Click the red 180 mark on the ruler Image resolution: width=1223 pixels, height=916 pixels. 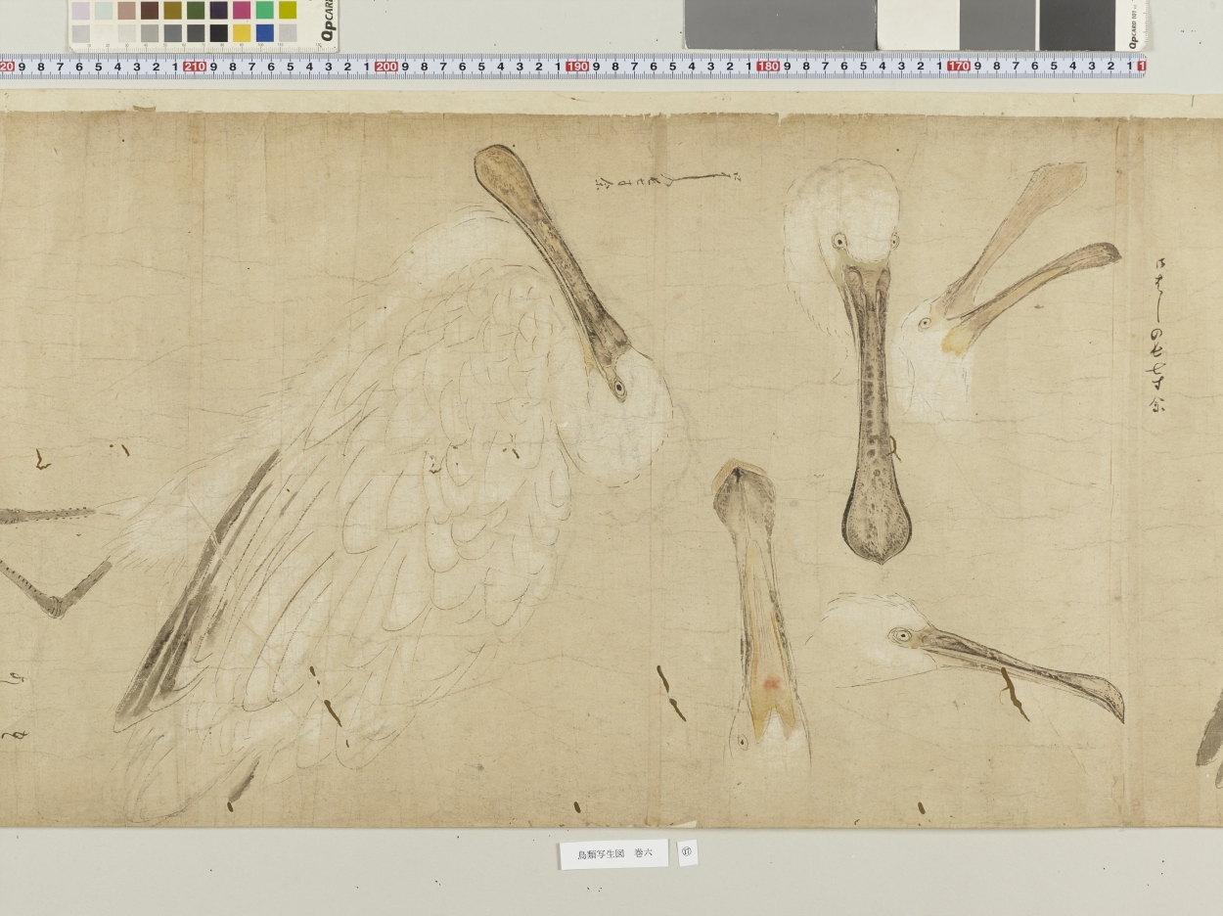click(768, 67)
